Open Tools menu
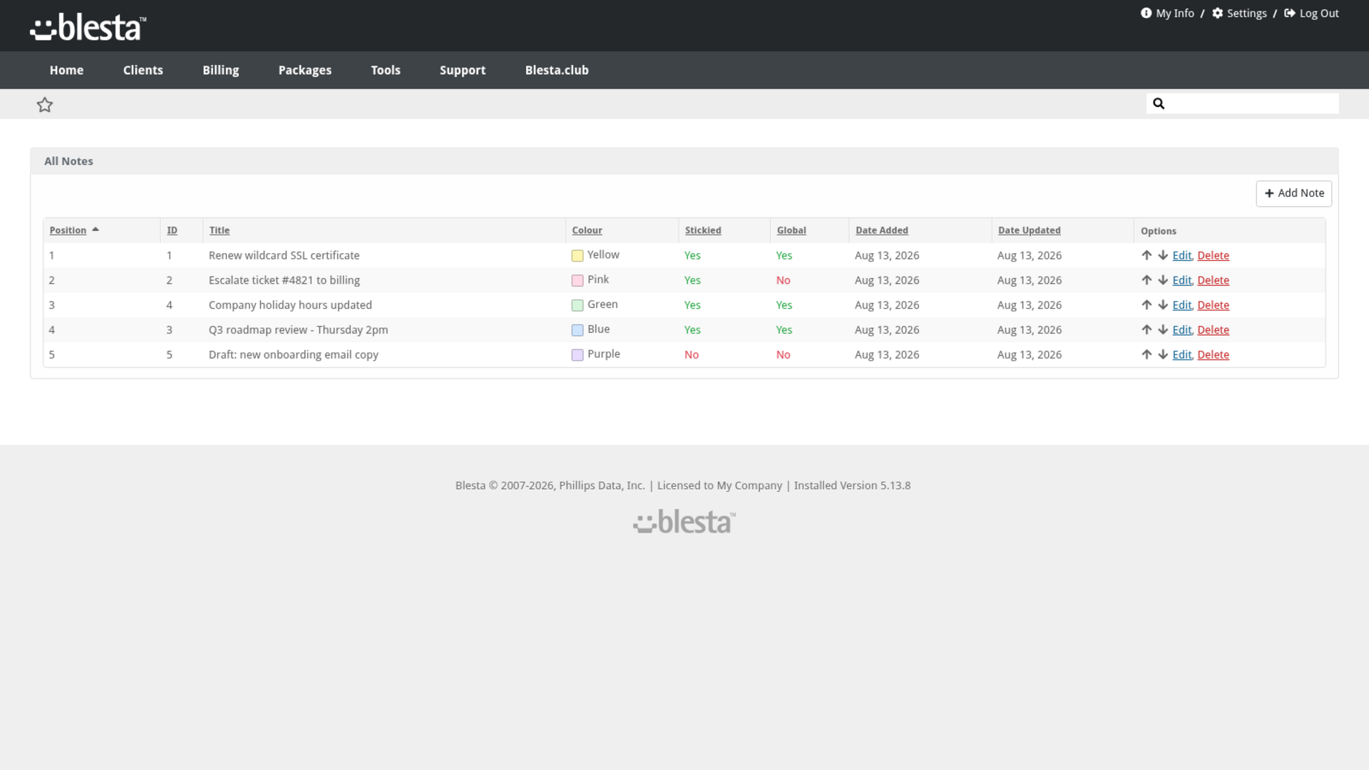1369x770 pixels. click(385, 70)
